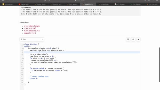Reset code with the refresh arrows icon
The height and width of the screenshot is (90, 160).
pos(133,39)
